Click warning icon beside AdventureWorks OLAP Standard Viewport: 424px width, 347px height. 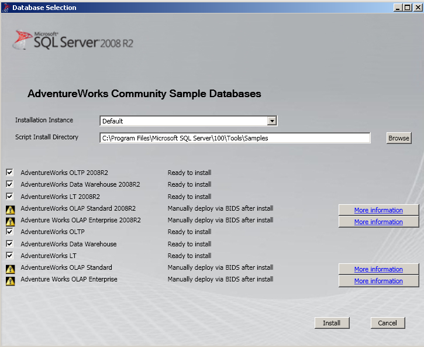click(11, 269)
